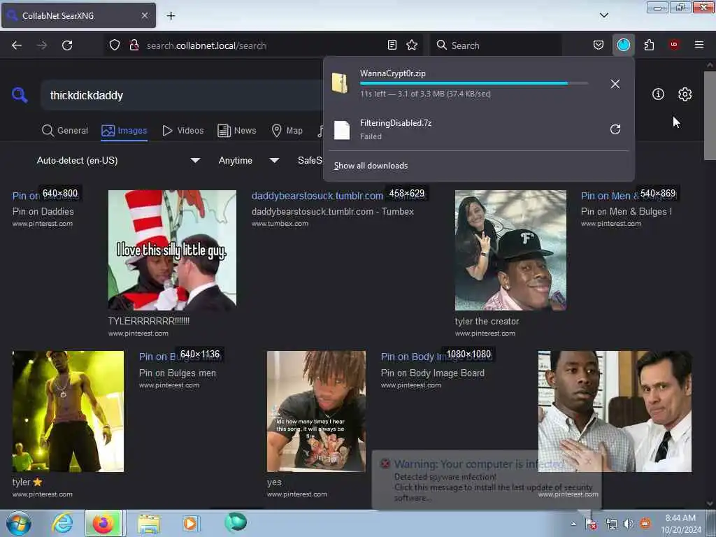Open uBlock Origin extension icon
The height and width of the screenshot is (537, 716).
674,45
